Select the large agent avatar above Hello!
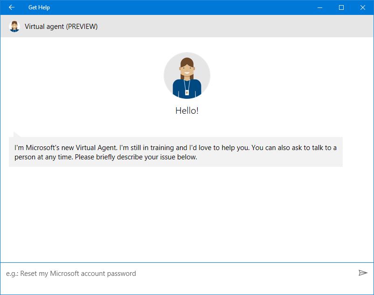 (187, 75)
